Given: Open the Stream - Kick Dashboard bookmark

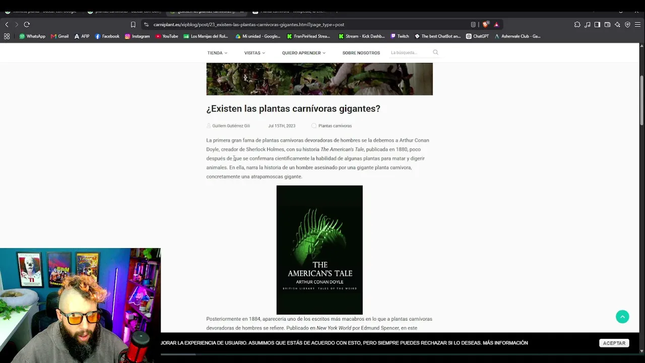Looking at the screenshot, I should pos(362,36).
